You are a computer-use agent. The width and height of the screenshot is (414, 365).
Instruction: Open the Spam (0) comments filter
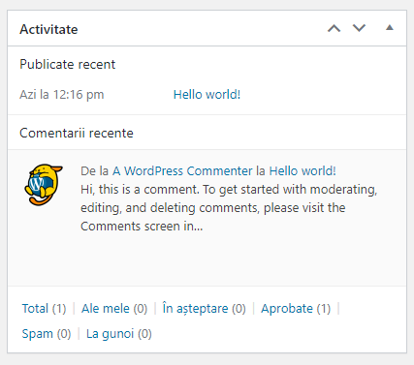pos(47,334)
